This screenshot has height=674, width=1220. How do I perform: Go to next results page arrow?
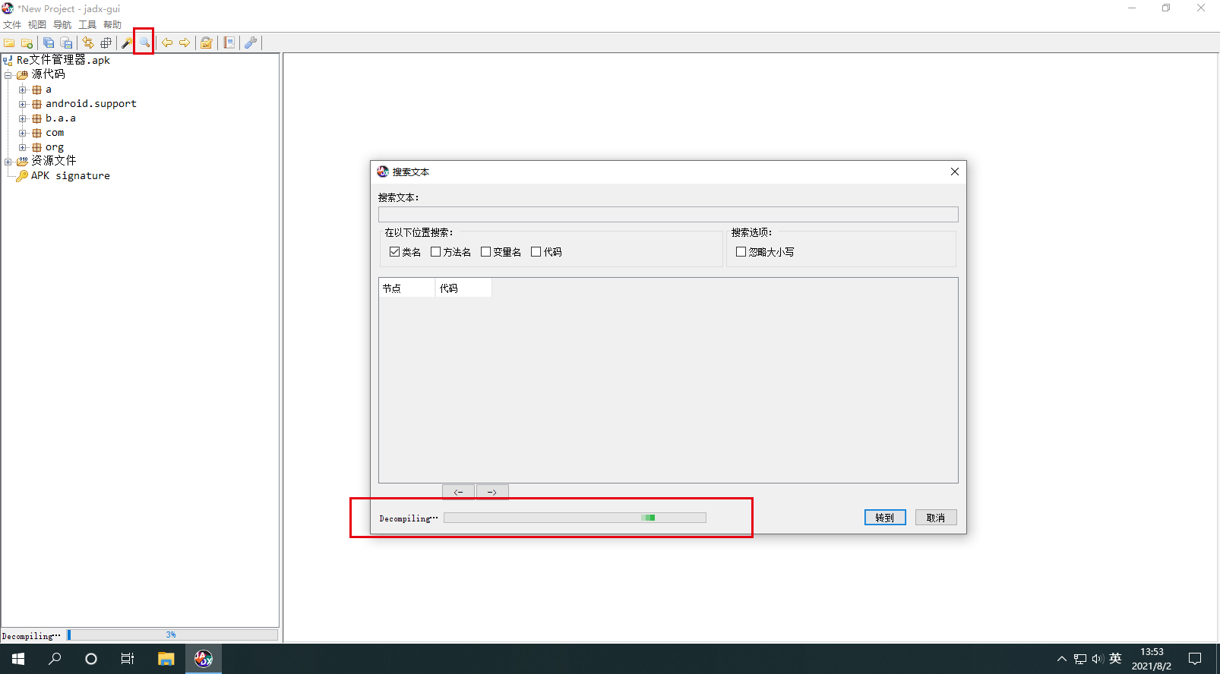492,492
